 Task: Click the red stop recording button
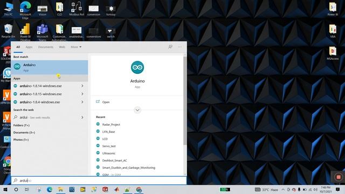click(x=339, y=177)
